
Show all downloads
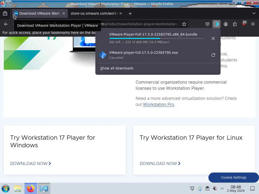pos(117,68)
